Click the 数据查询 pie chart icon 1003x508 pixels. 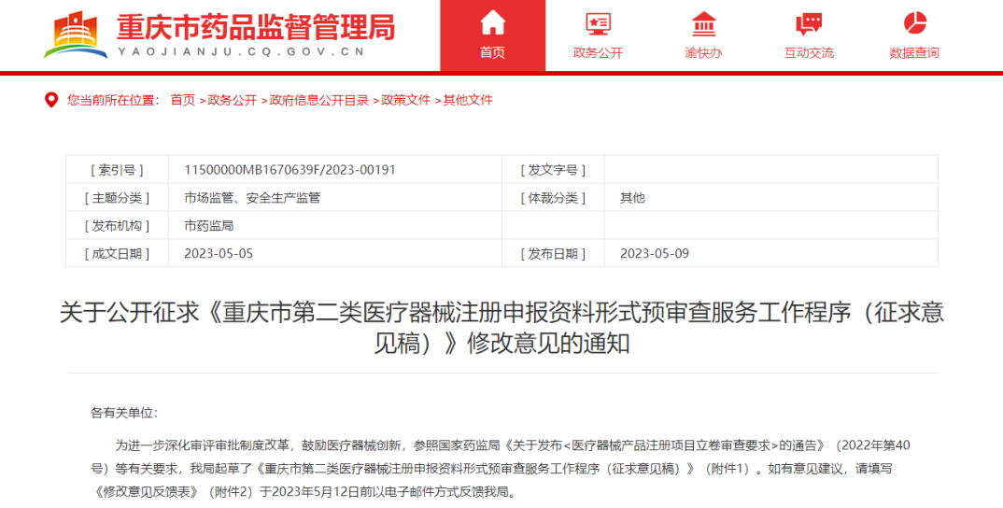914,22
